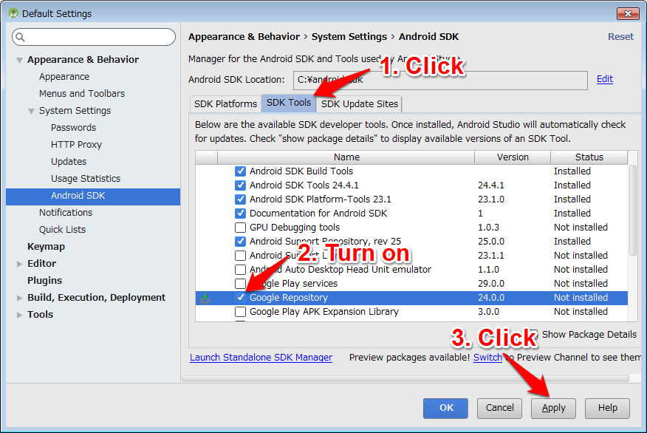Check the Google Play services checkbox
647x433 pixels.
tap(240, 284)
